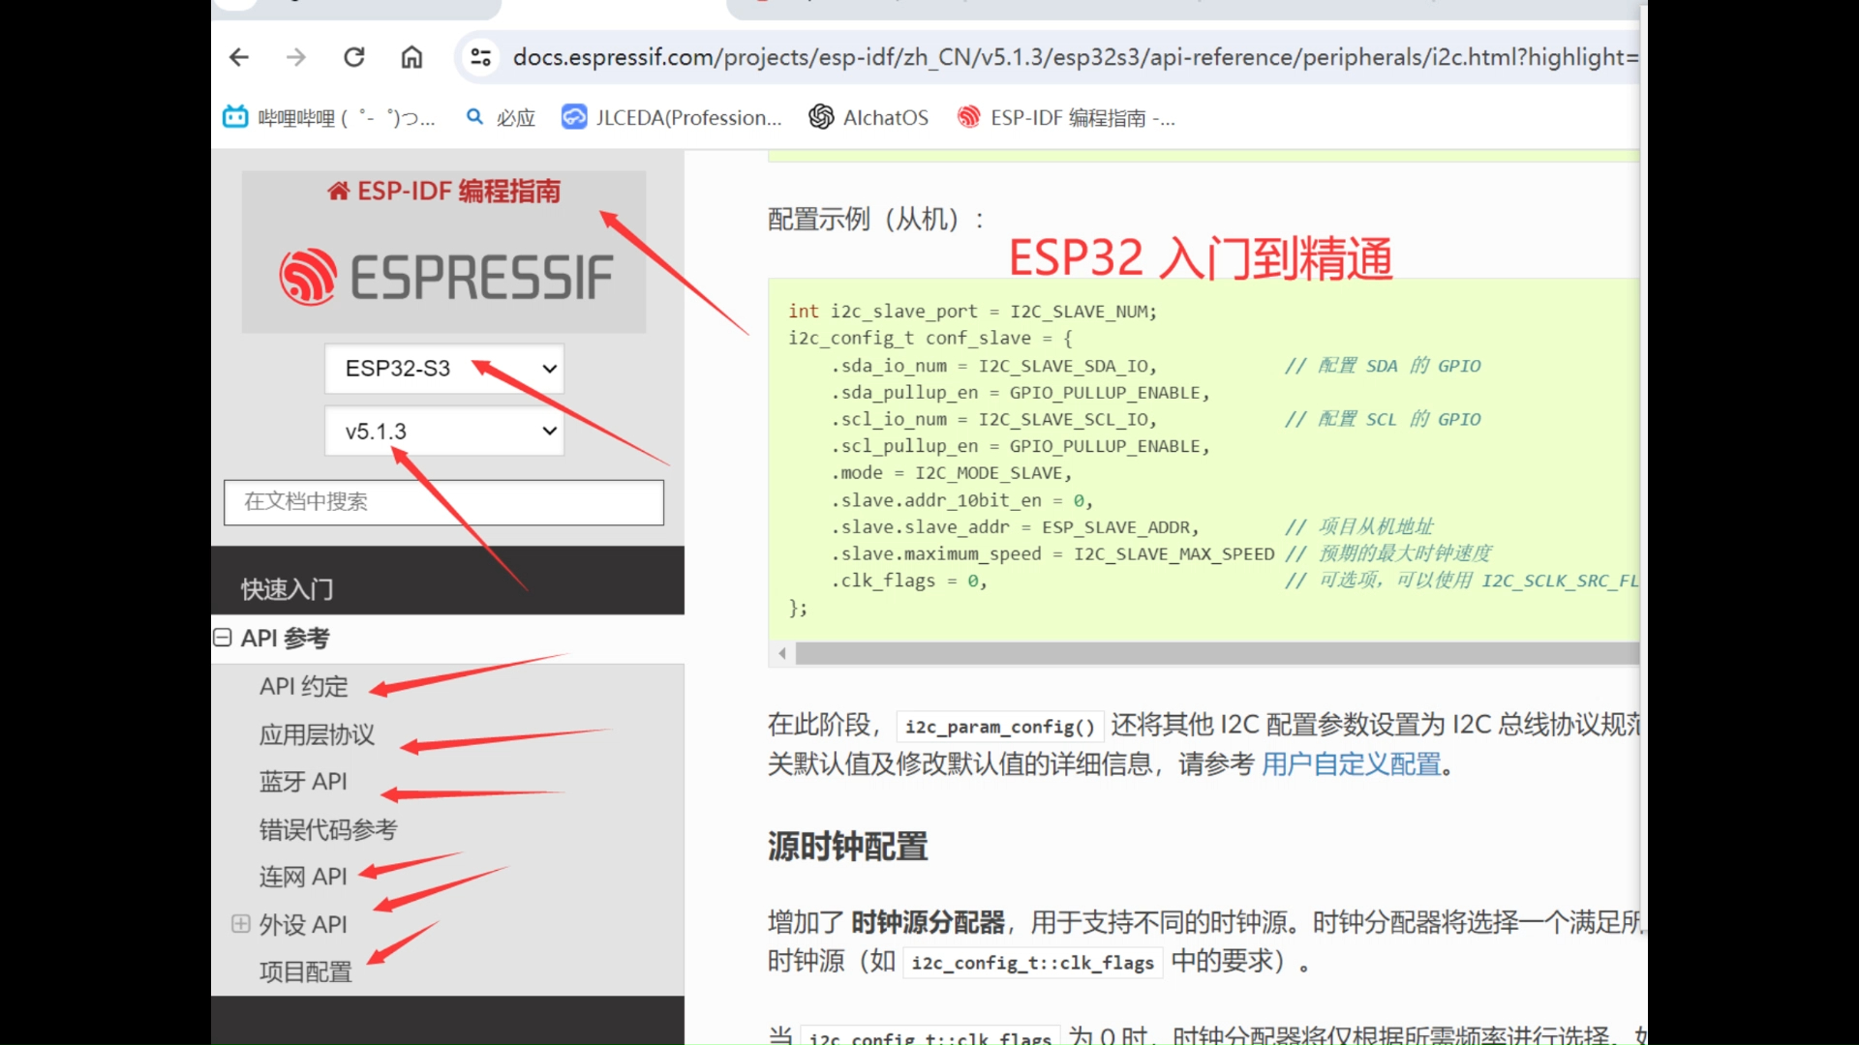Open the ESP-IDF 编程指南 bookmark

[1066, 117]
